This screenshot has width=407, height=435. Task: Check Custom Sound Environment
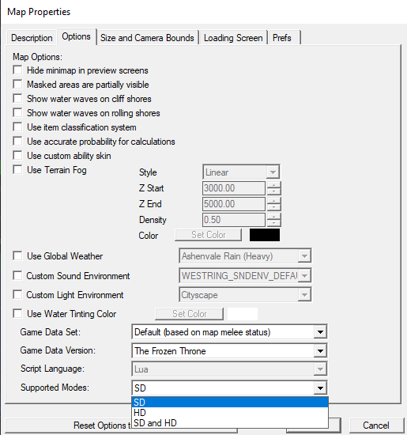coord(17,276)
